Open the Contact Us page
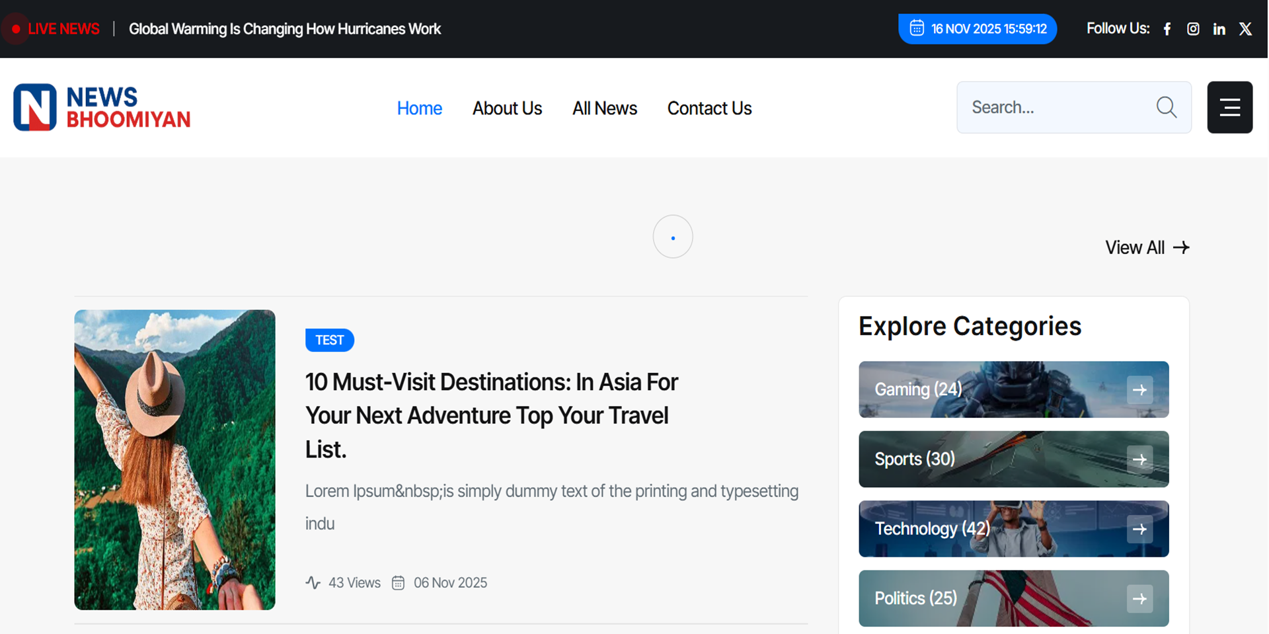 [709, 108]
